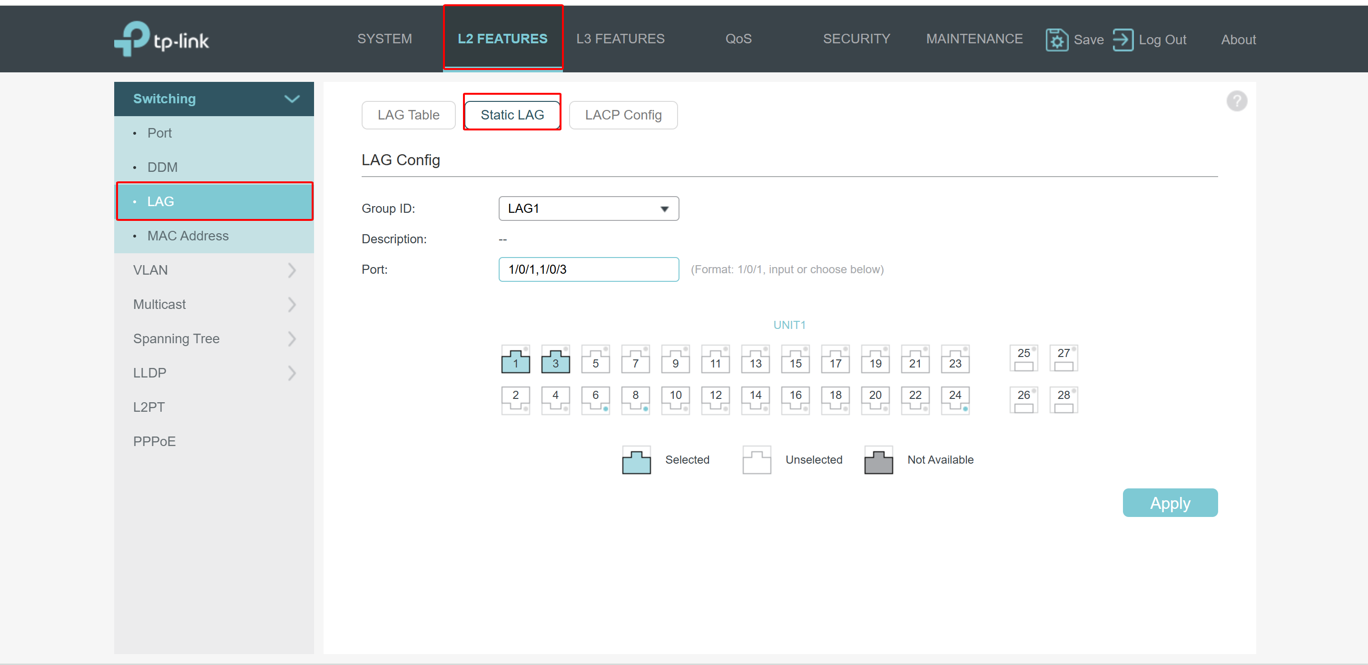Open the SECURITY top menu
Screen dimensions: 1368x665
[856, 39]
